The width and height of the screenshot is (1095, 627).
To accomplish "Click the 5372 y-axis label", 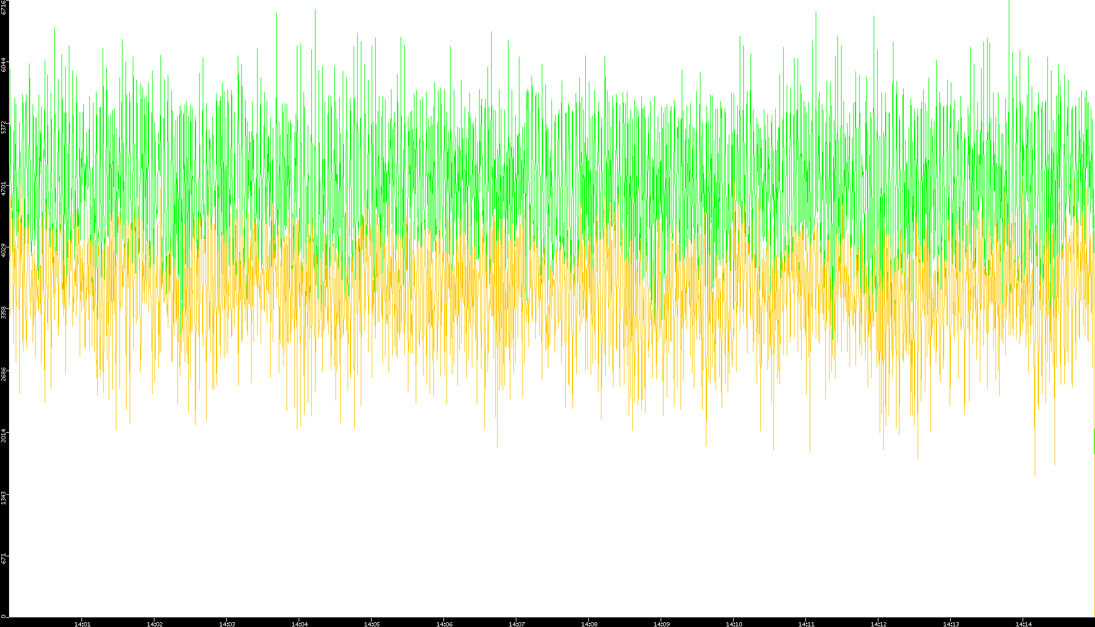I will (x=4, y=127).
